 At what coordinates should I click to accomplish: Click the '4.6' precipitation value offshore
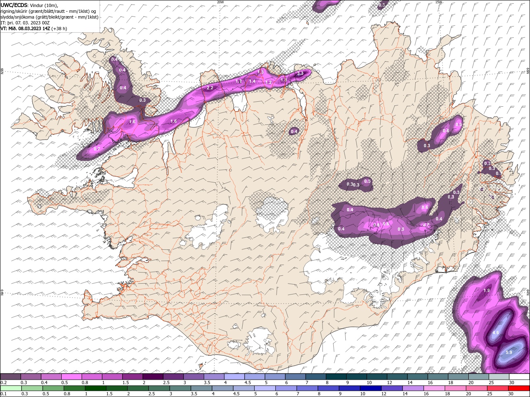pyautogui.click(x=496, y=333)
